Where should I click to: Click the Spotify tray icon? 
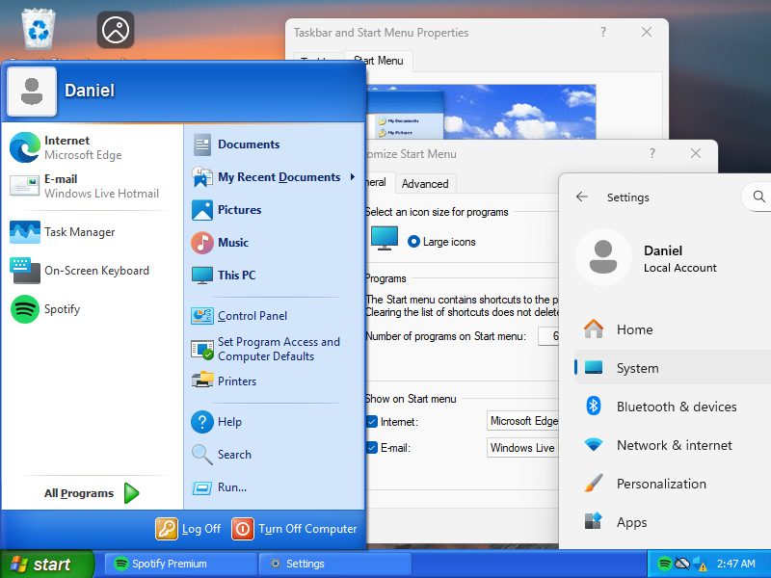click(x=664, y=564)
